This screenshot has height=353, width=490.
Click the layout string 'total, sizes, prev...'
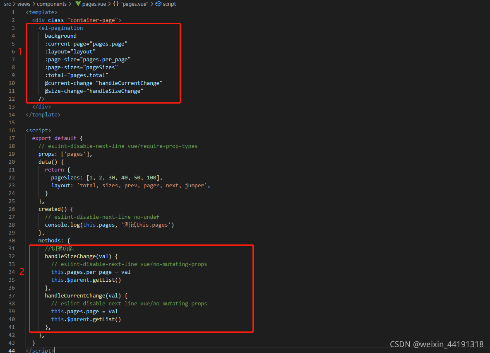point(142,185)
